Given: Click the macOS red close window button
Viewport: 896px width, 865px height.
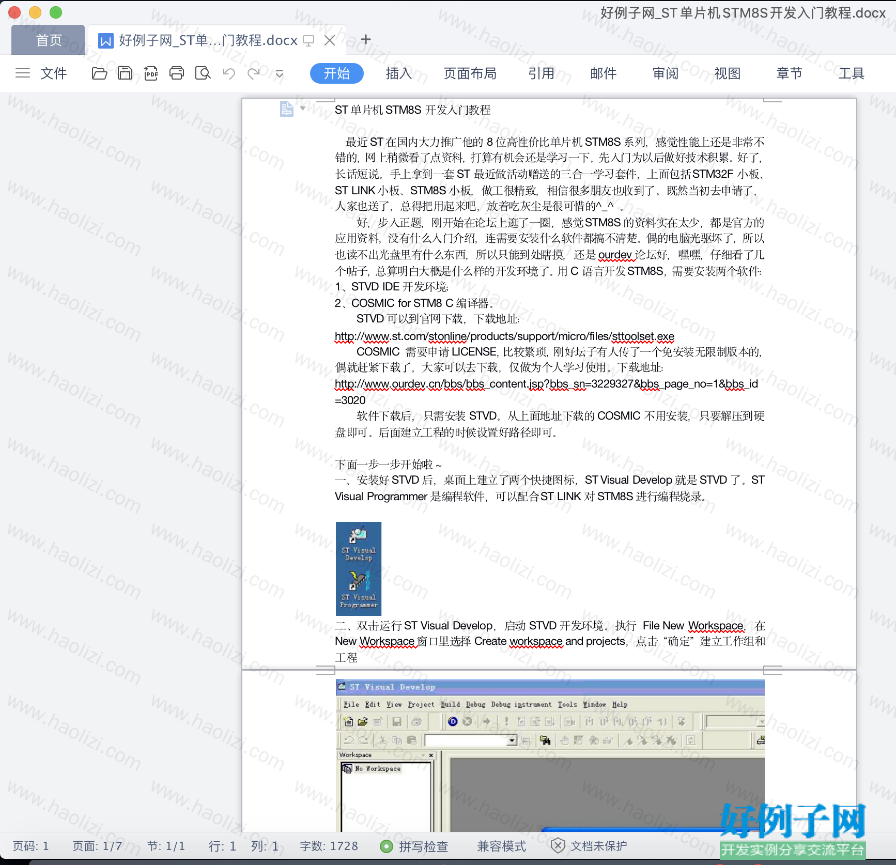Looking at the screenshot, I should point(14,12).
